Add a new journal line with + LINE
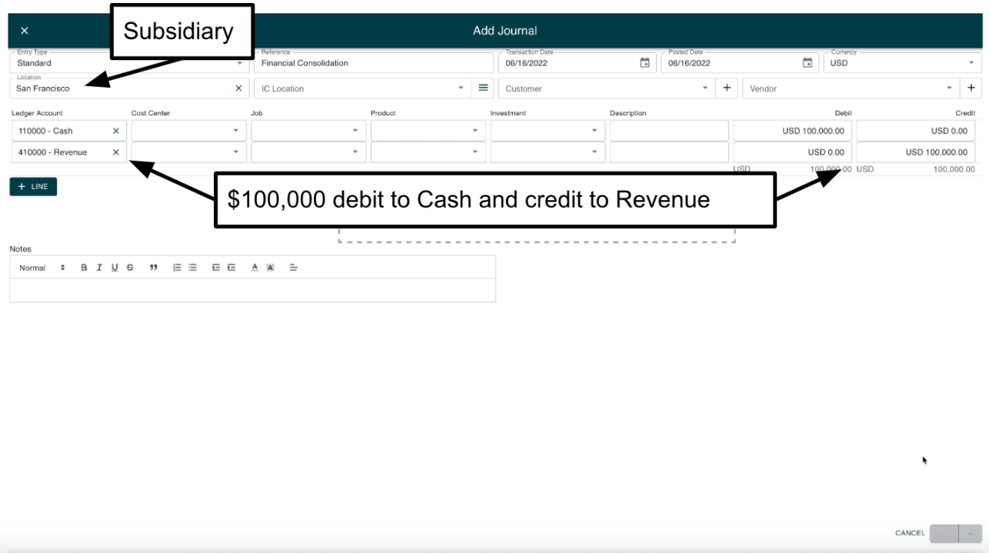This screenshot has height=553, width=989. click(x=32, y=186)
